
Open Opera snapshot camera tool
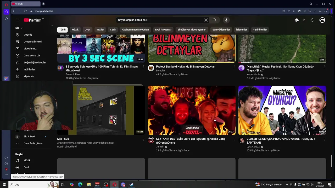point(289,11)
